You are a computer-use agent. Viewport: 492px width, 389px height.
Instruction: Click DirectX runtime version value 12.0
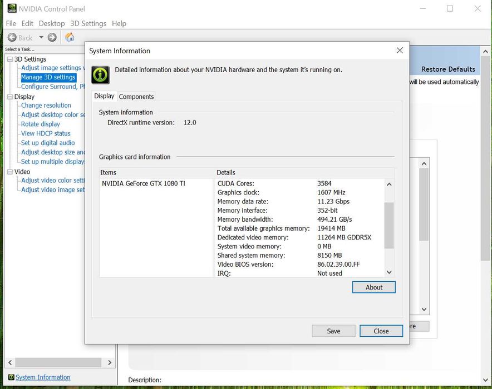190,122
